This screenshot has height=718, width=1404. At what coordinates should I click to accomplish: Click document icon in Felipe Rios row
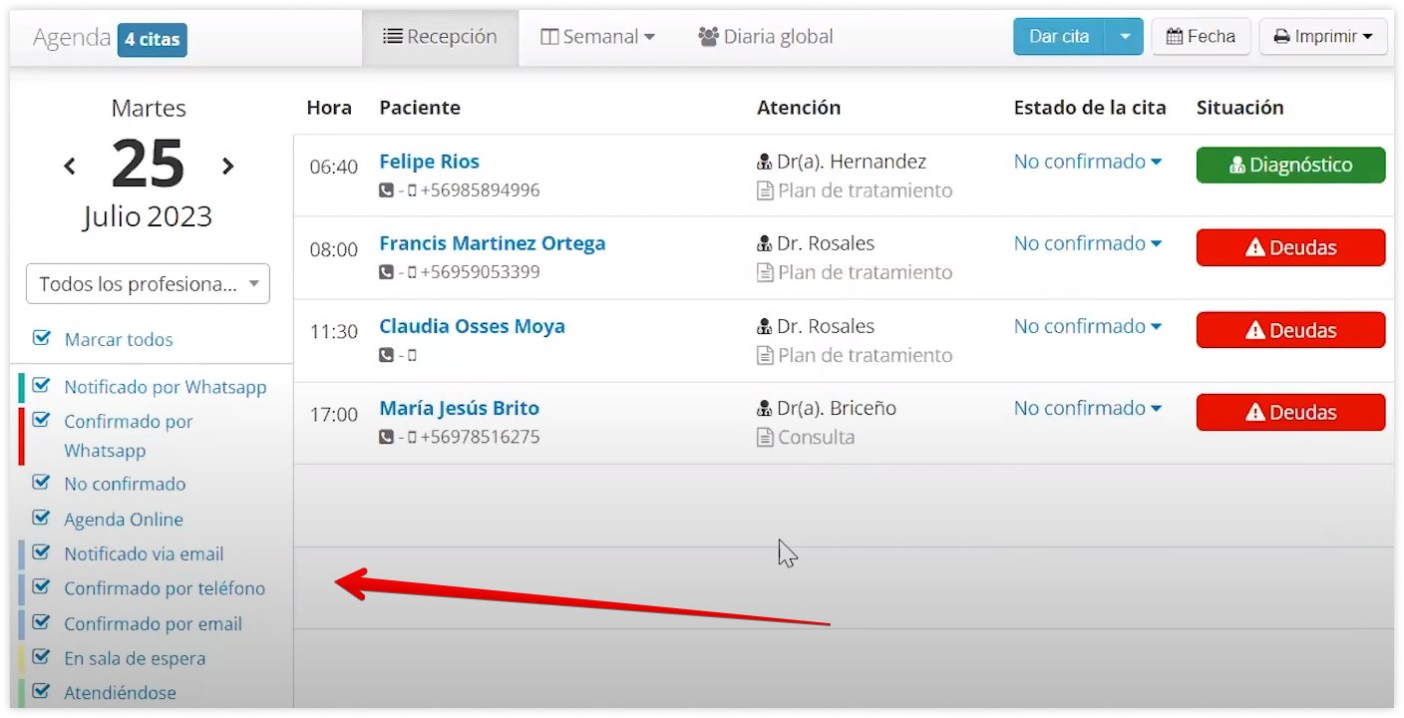click(x=765, y=190)
